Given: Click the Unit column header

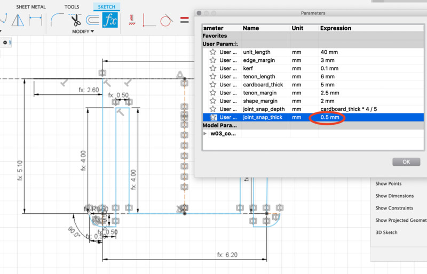Looking at the screenshot, I should tap(297, 28).
